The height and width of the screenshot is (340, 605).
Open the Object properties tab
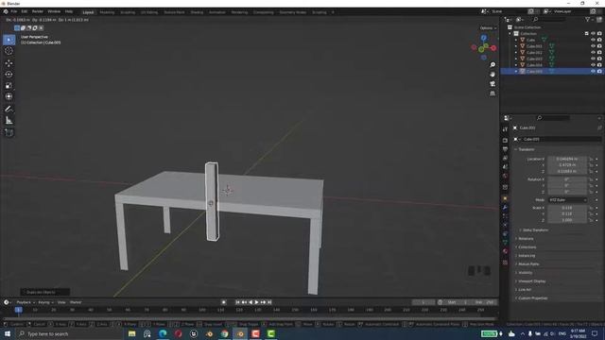(505, 198)
